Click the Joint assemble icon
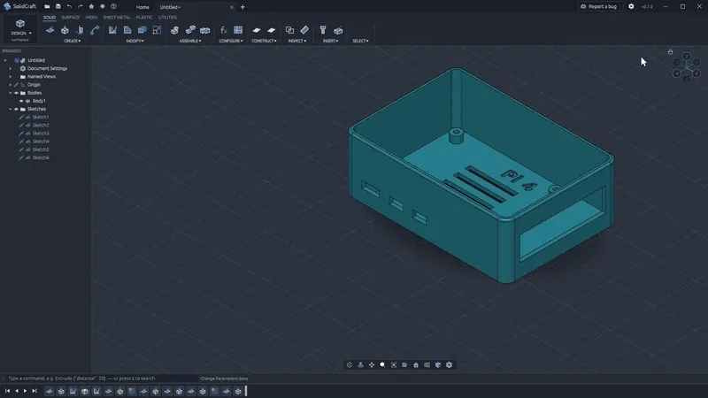The height and width of the screenshot is (398, 708). [190, 30]
